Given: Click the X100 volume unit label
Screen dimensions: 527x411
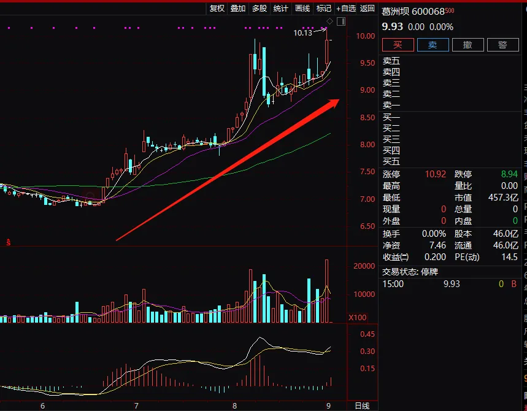Looking at the screenshot, I should 356,318.
